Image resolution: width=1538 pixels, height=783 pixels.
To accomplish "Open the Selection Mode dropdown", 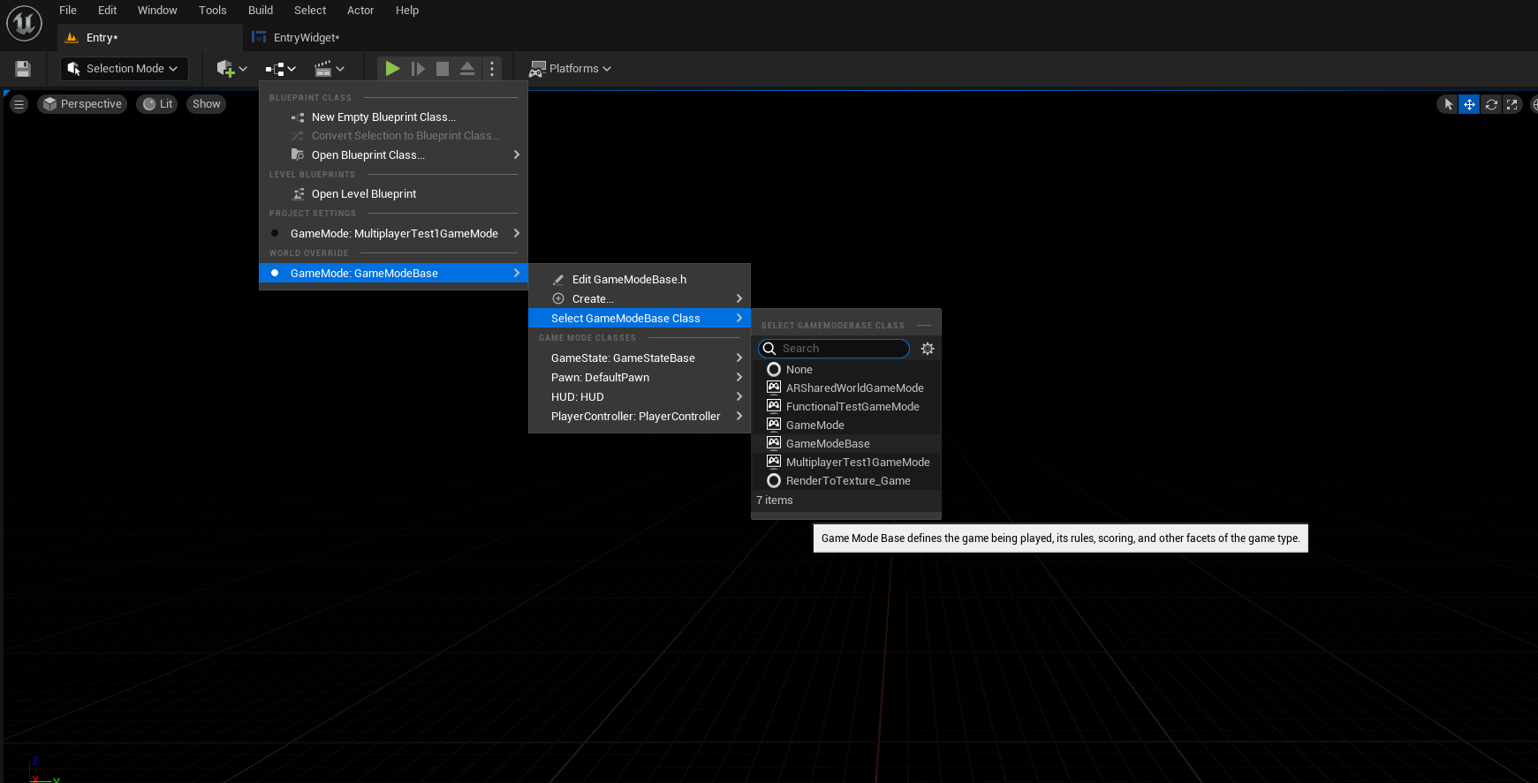I will coord(124,69).
